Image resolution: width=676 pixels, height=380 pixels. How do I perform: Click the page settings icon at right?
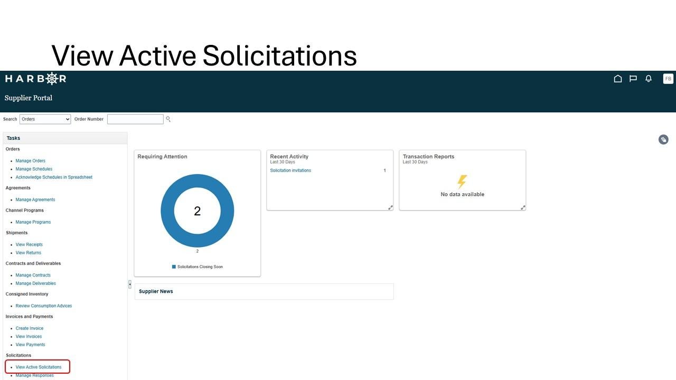coord(663,139)
